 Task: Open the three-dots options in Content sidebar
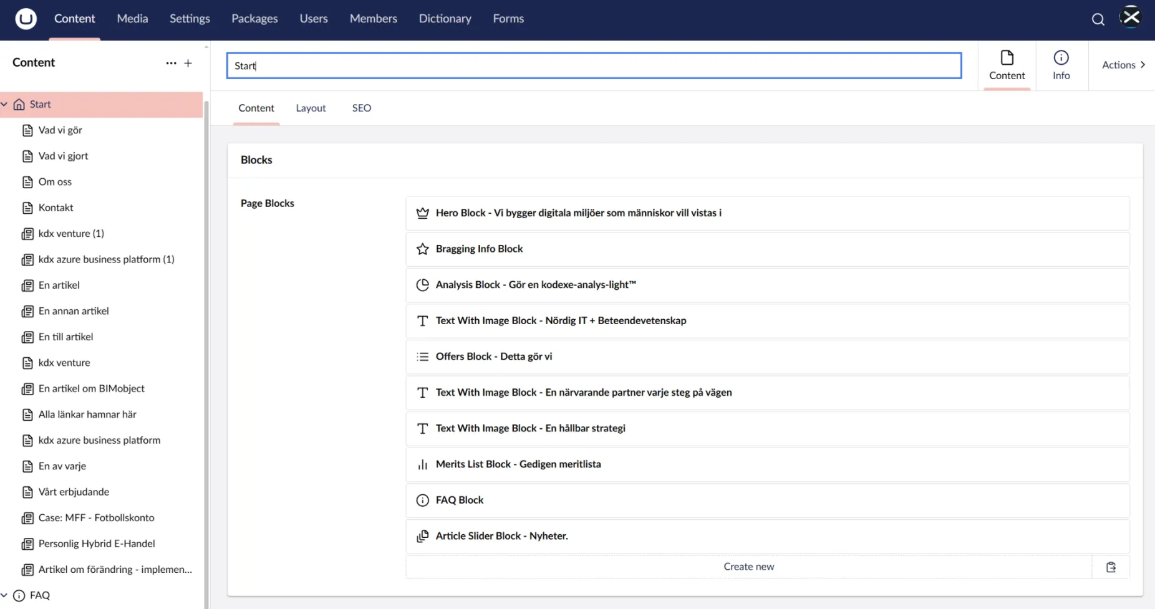pyautogui.click(x=171, y=63)
